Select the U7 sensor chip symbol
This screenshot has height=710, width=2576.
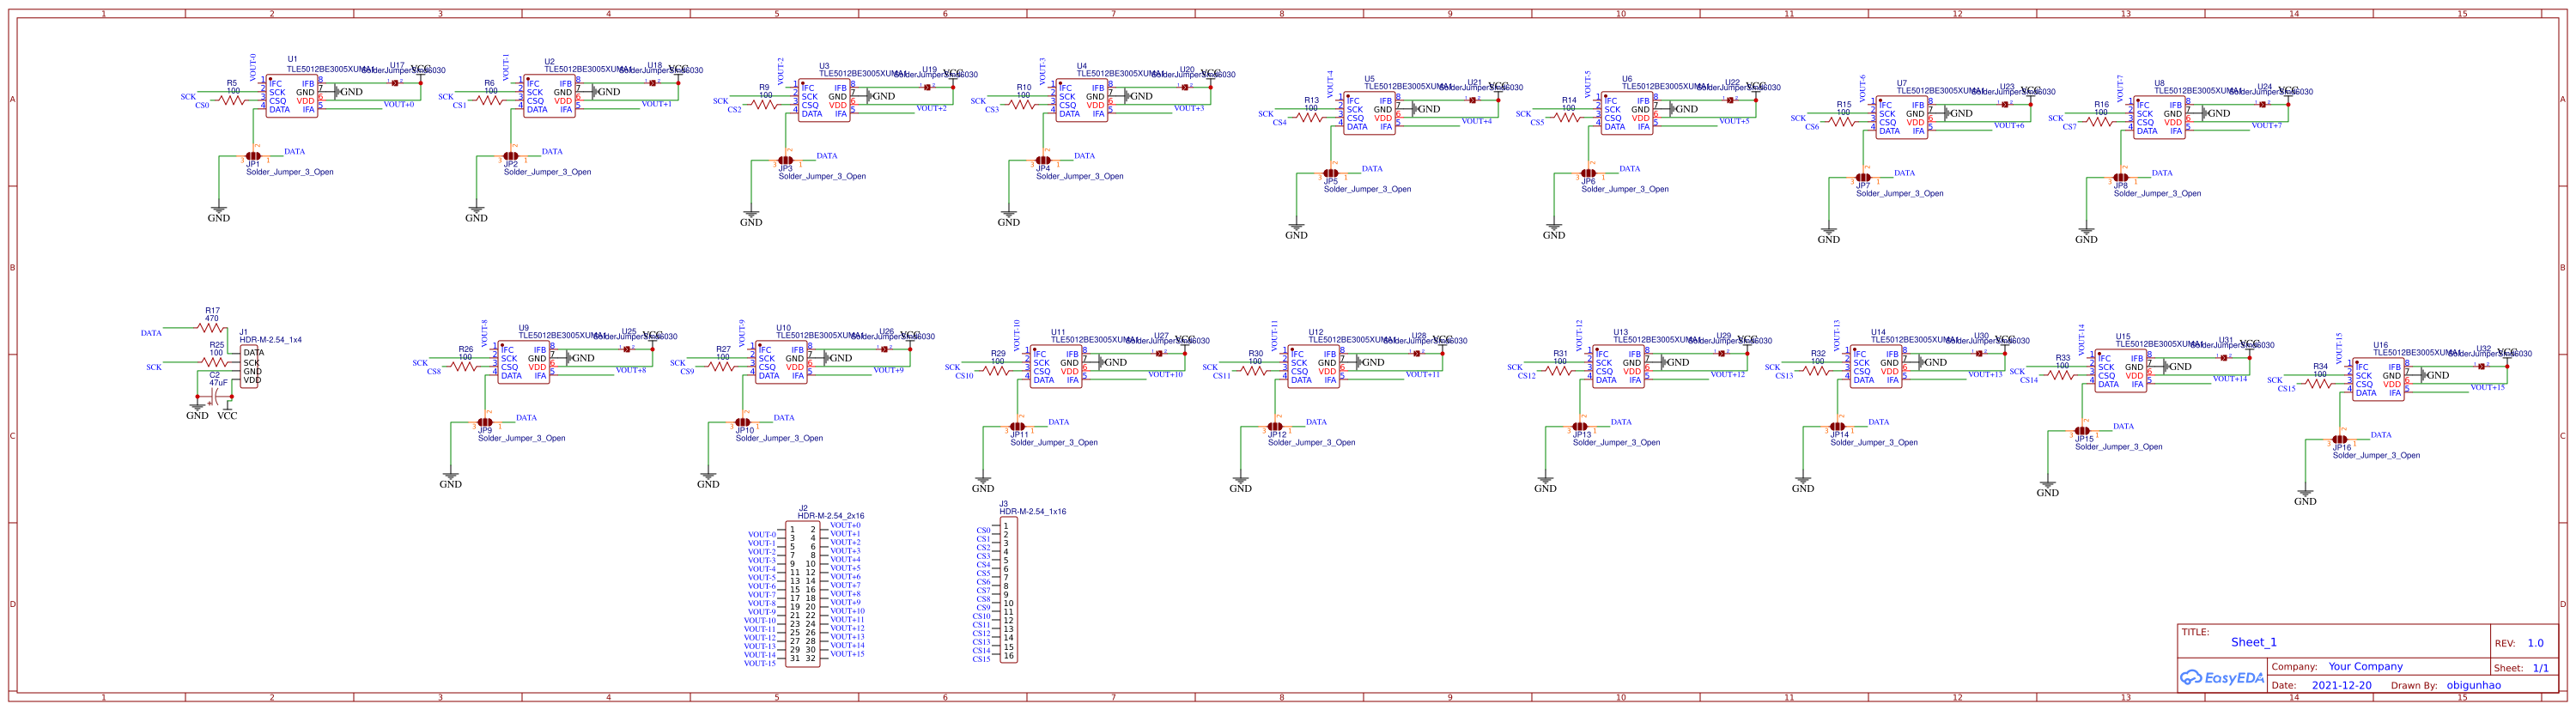coord(1901,117)
